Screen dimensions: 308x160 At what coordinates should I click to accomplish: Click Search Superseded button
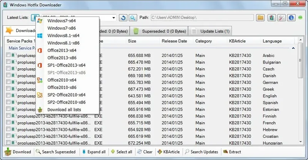pos(56,152)
